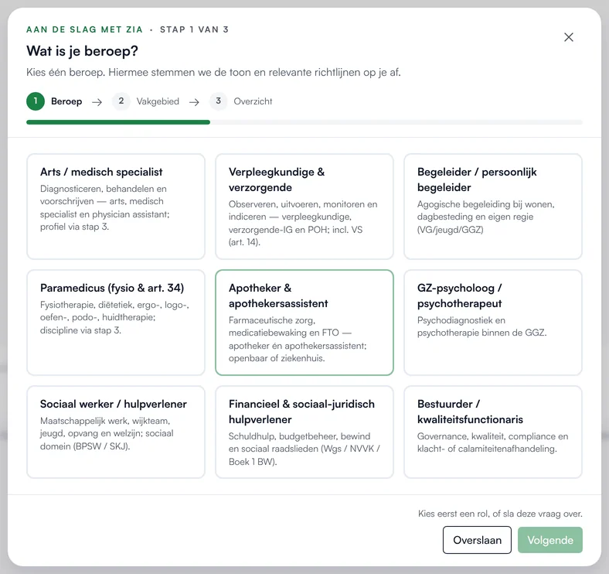Click the green onboarding progress bar
Image resolution: width=609 pixels, height=574 pixels.
coord(118,122)
